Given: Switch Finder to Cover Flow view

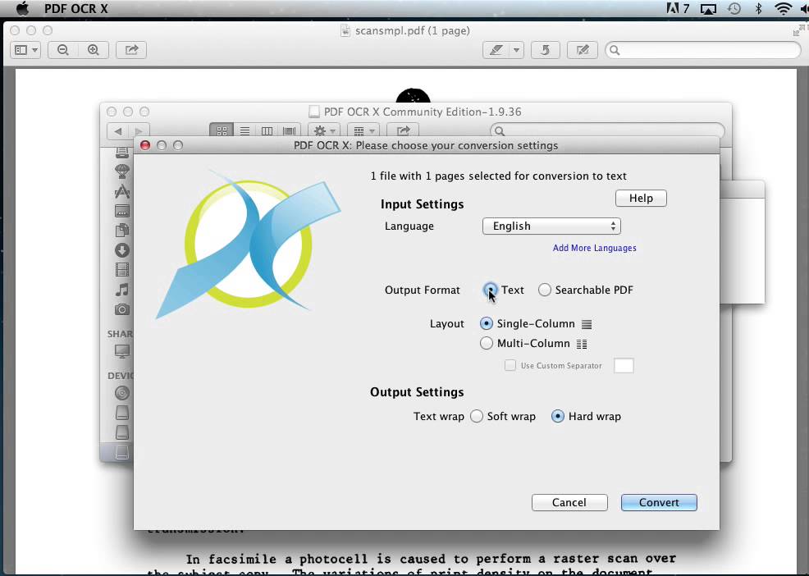Looking at the screenshot, I should point(289,131).
